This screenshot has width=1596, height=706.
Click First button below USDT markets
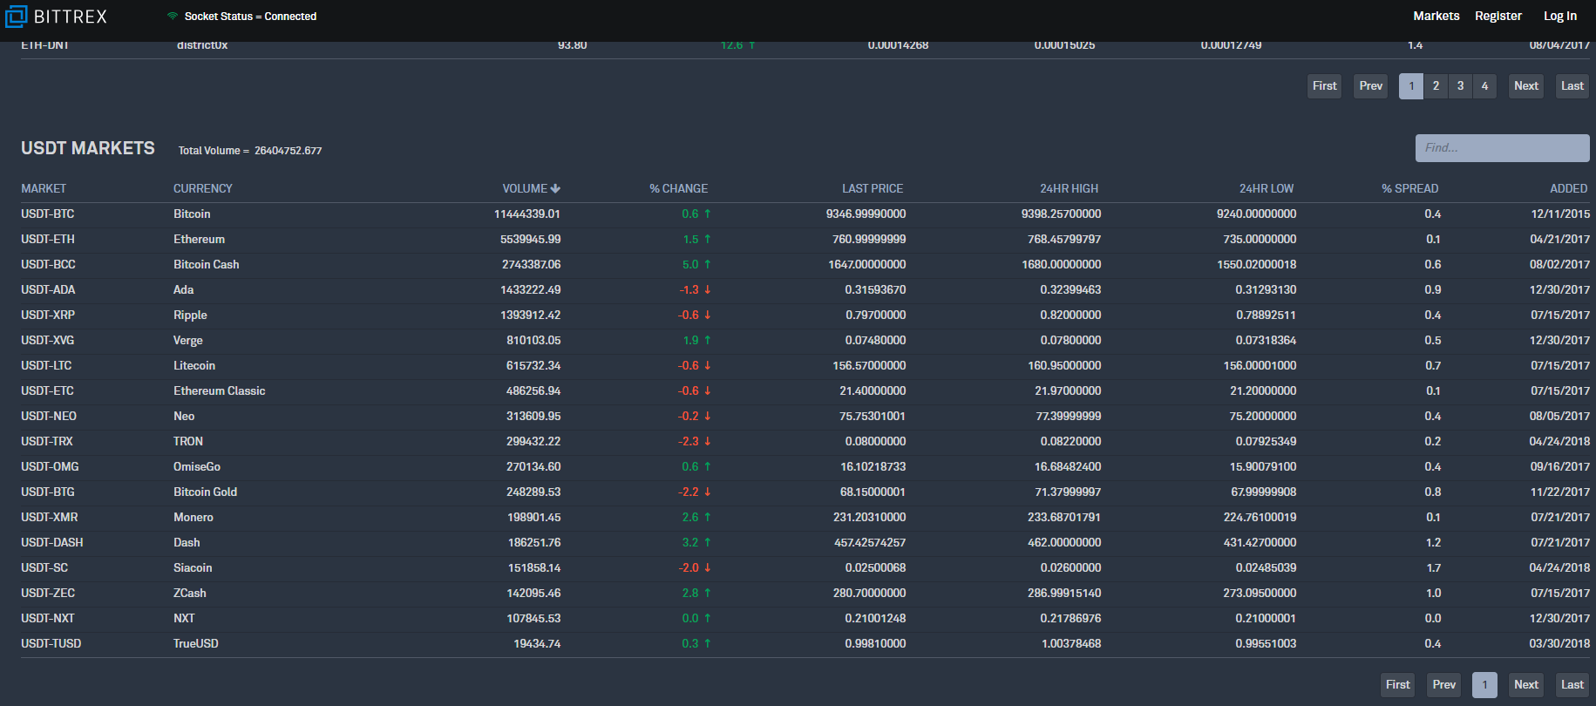(x=1397, y=685)
